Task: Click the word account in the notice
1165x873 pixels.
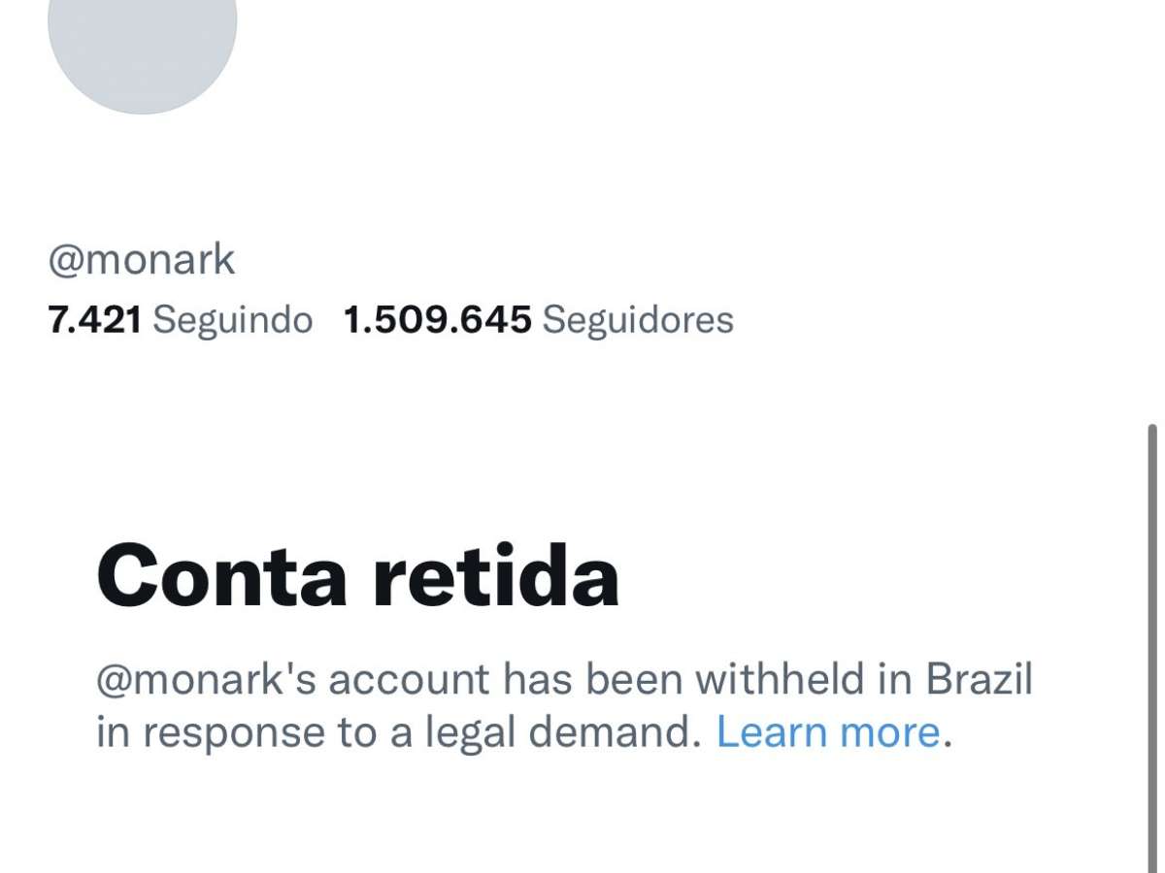Action: 409,679
